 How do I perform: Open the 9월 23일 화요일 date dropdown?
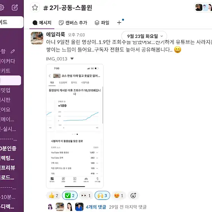coord(144,36)
